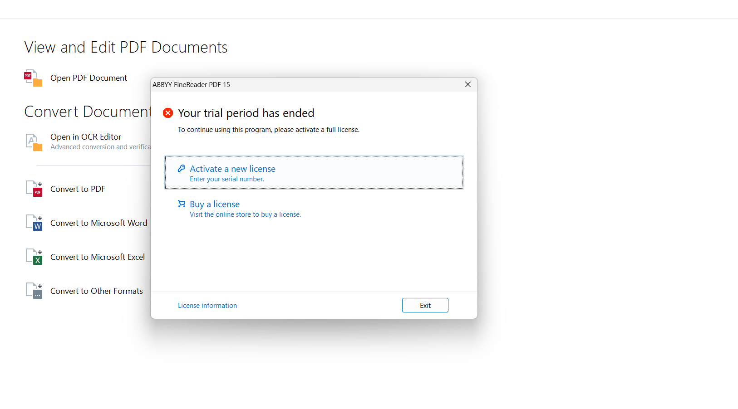Image resolution: width=738 pixels, height=409 pixels.
Task: Select Buy a license link
Action: [215, 204]
